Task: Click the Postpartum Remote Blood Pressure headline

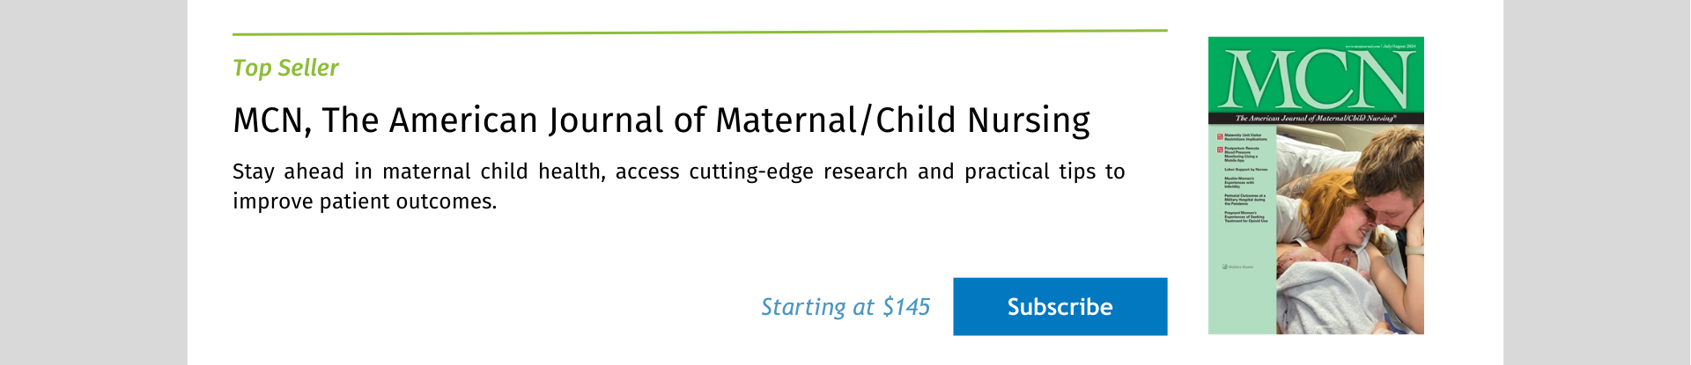Action: (1243, 154)
